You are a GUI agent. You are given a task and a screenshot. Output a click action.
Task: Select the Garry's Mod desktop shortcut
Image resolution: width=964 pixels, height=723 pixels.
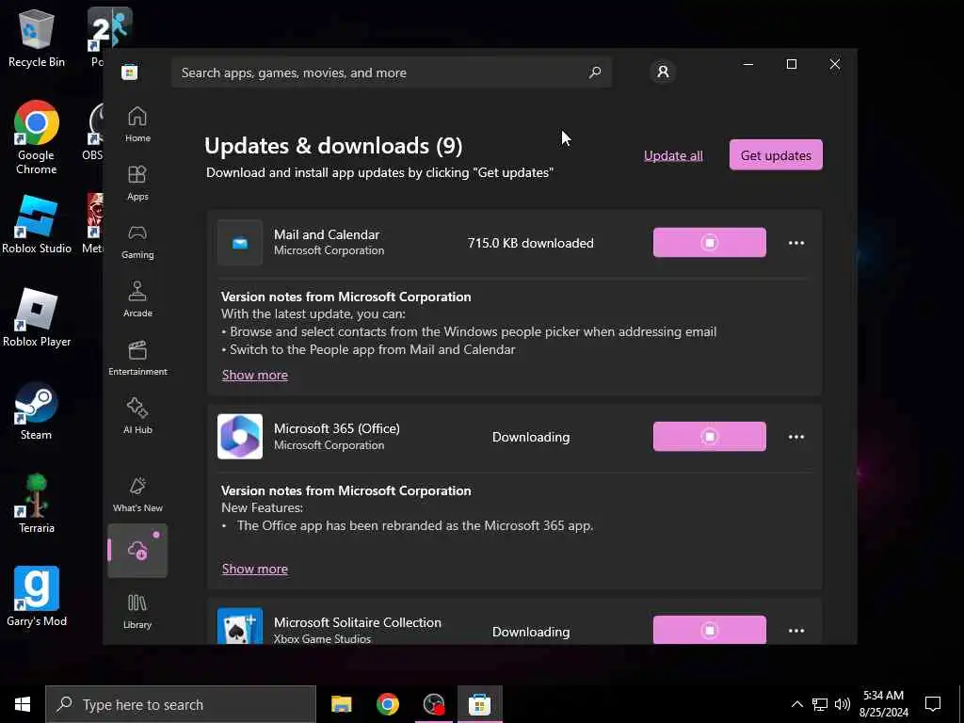coord(37,597)
